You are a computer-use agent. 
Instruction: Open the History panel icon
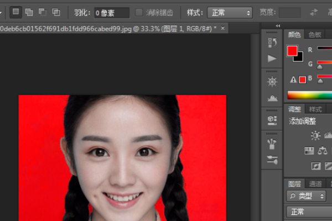pyautogui.click(x=272, y=42)
